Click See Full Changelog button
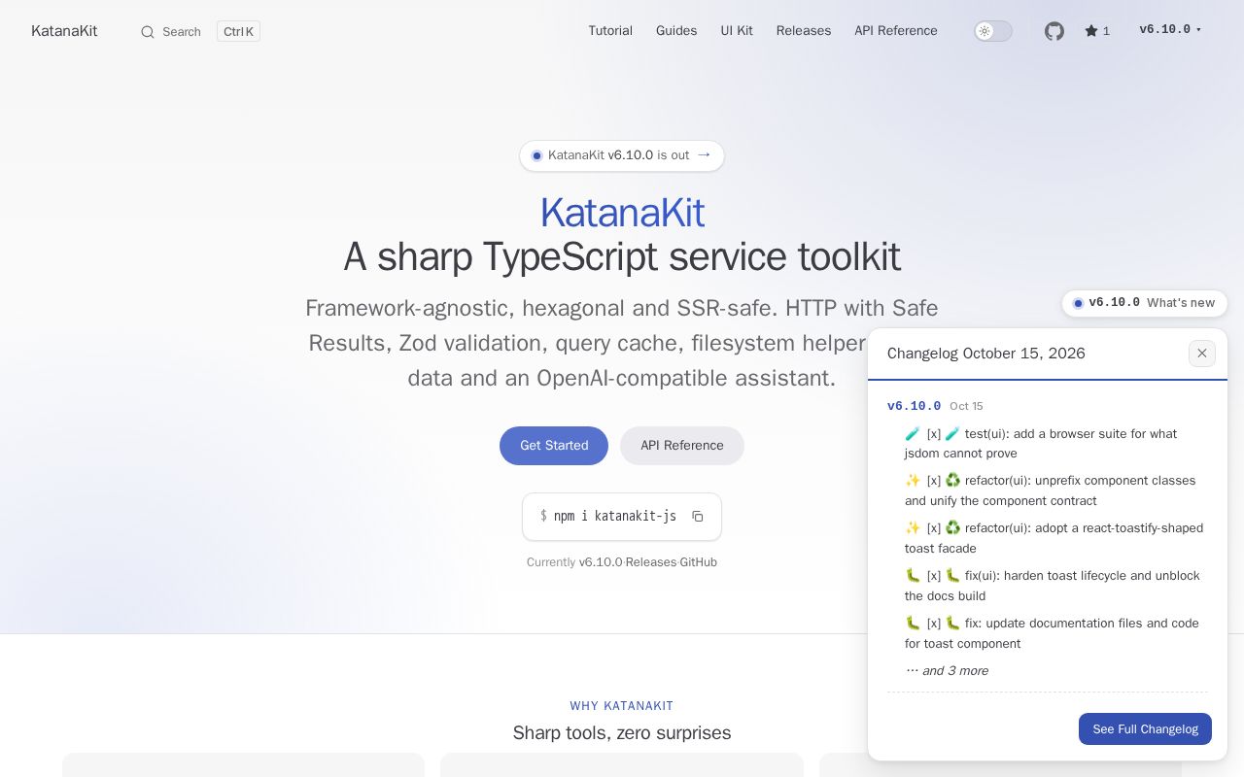This screenshot has width=1244, height=777. pyautogui.click(x=1145, y=729)
